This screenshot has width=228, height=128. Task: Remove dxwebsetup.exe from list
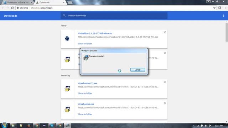coord(165,103)
